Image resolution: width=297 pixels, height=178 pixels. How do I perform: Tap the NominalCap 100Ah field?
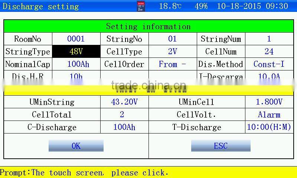(76, 64)
